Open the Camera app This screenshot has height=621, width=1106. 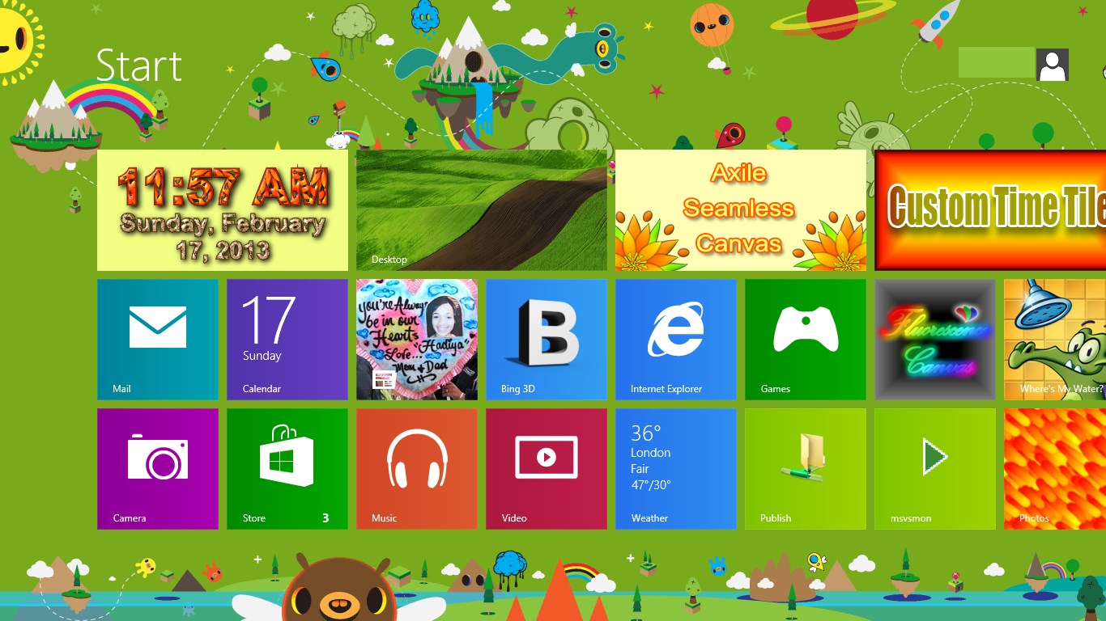coord(157,469)
